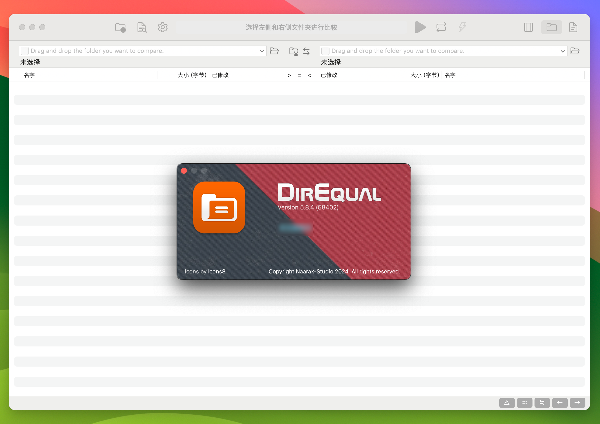Open settings via the gear icon
Viewport: 600px width, 424px height.
point(162,27)
